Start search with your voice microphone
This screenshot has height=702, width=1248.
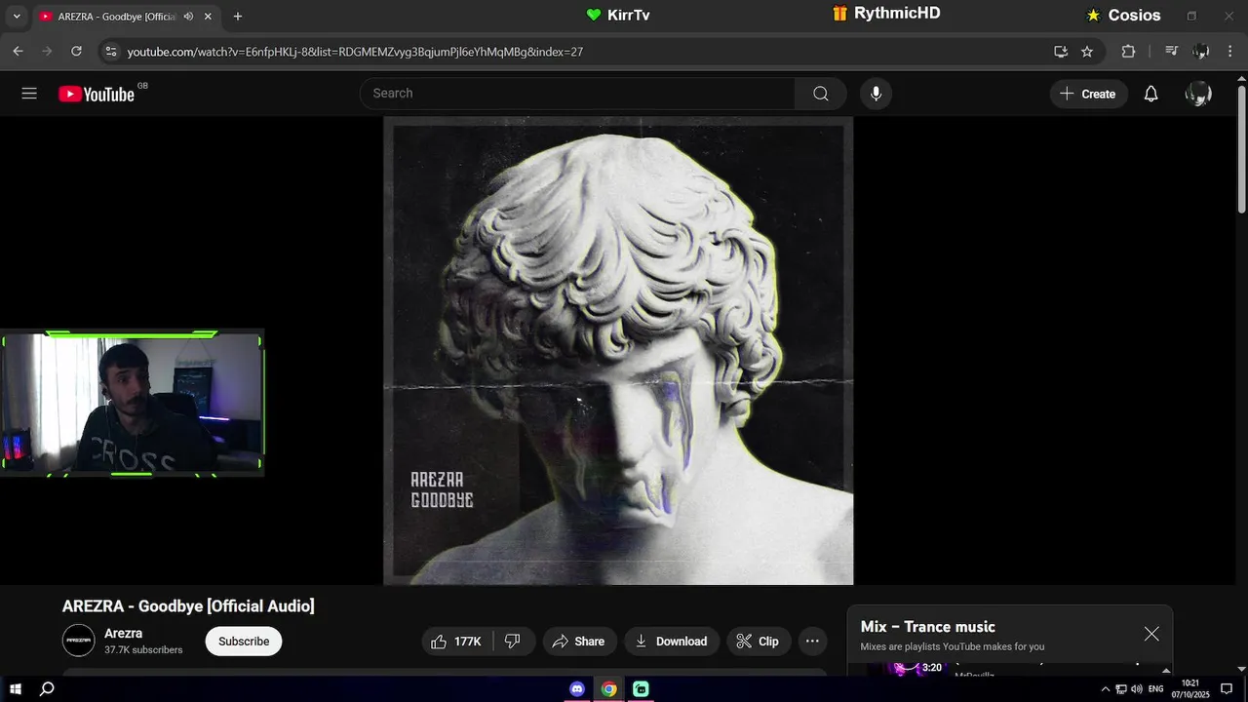coord(876,94)
